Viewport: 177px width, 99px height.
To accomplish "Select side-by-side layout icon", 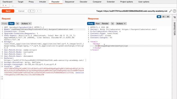I will 159,17.
